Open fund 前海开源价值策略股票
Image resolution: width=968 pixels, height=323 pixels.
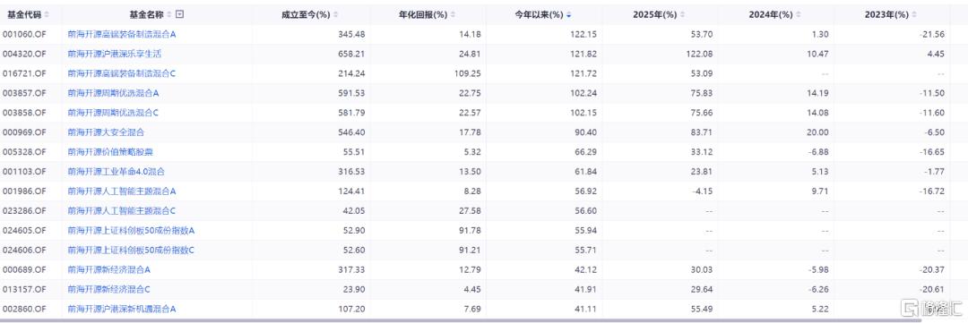110,152
